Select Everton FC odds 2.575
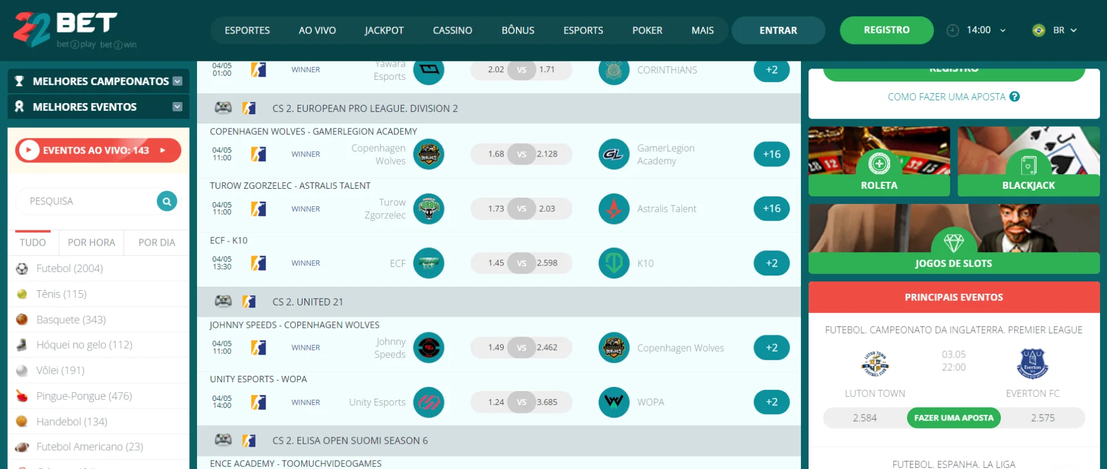The width and height of the screenshot is (1107, 469). tap(1043, 418)
